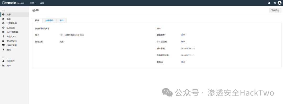Viewport: 283px width, 104px height.
Task: Click the 下载日志 button
Action: coord(275,10)
